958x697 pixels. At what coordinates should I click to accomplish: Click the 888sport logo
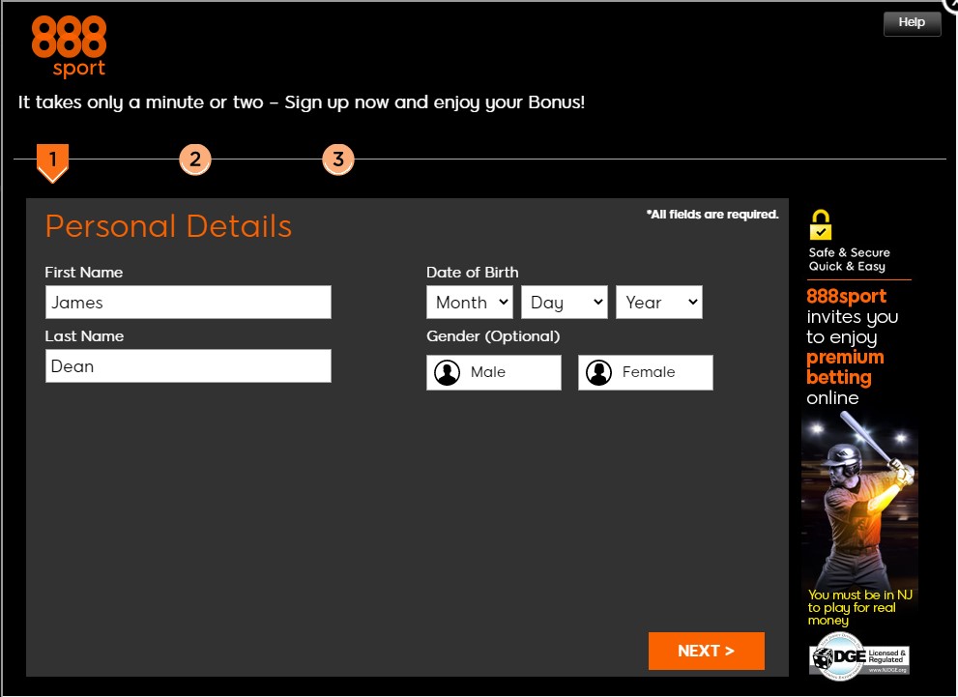point(69,46)
